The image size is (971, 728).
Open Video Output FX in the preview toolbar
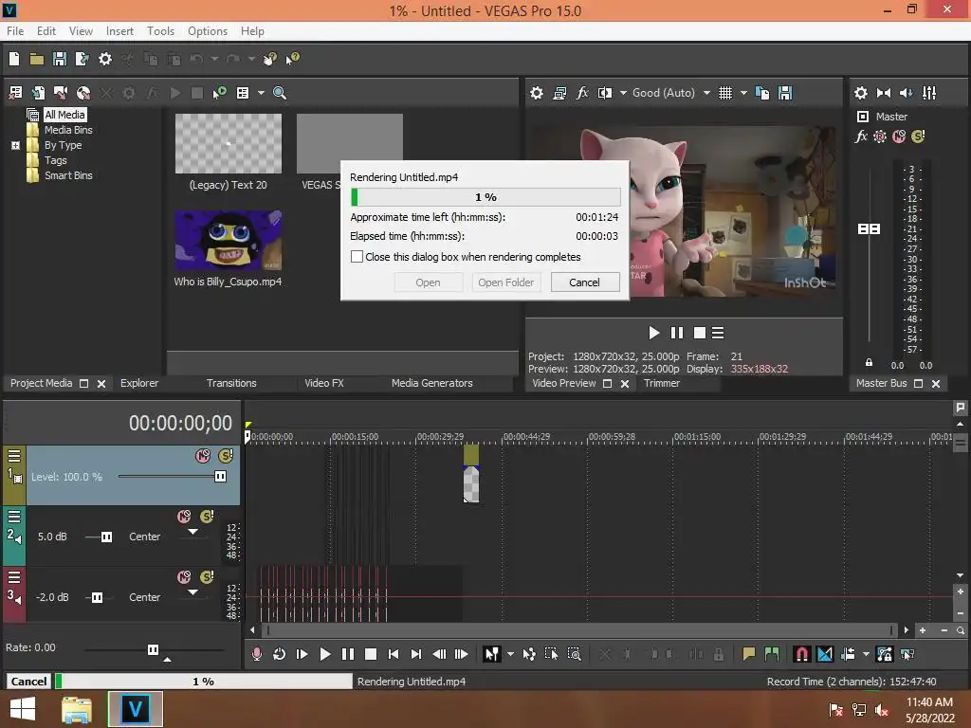[x=582, y=93]
